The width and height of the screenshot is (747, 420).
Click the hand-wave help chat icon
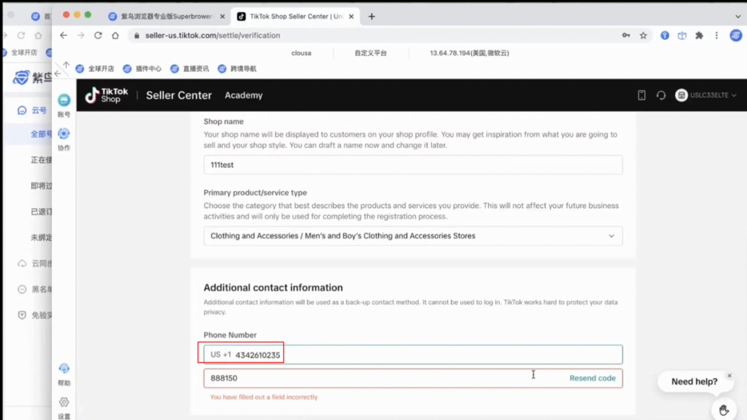[x=723, y=410]
